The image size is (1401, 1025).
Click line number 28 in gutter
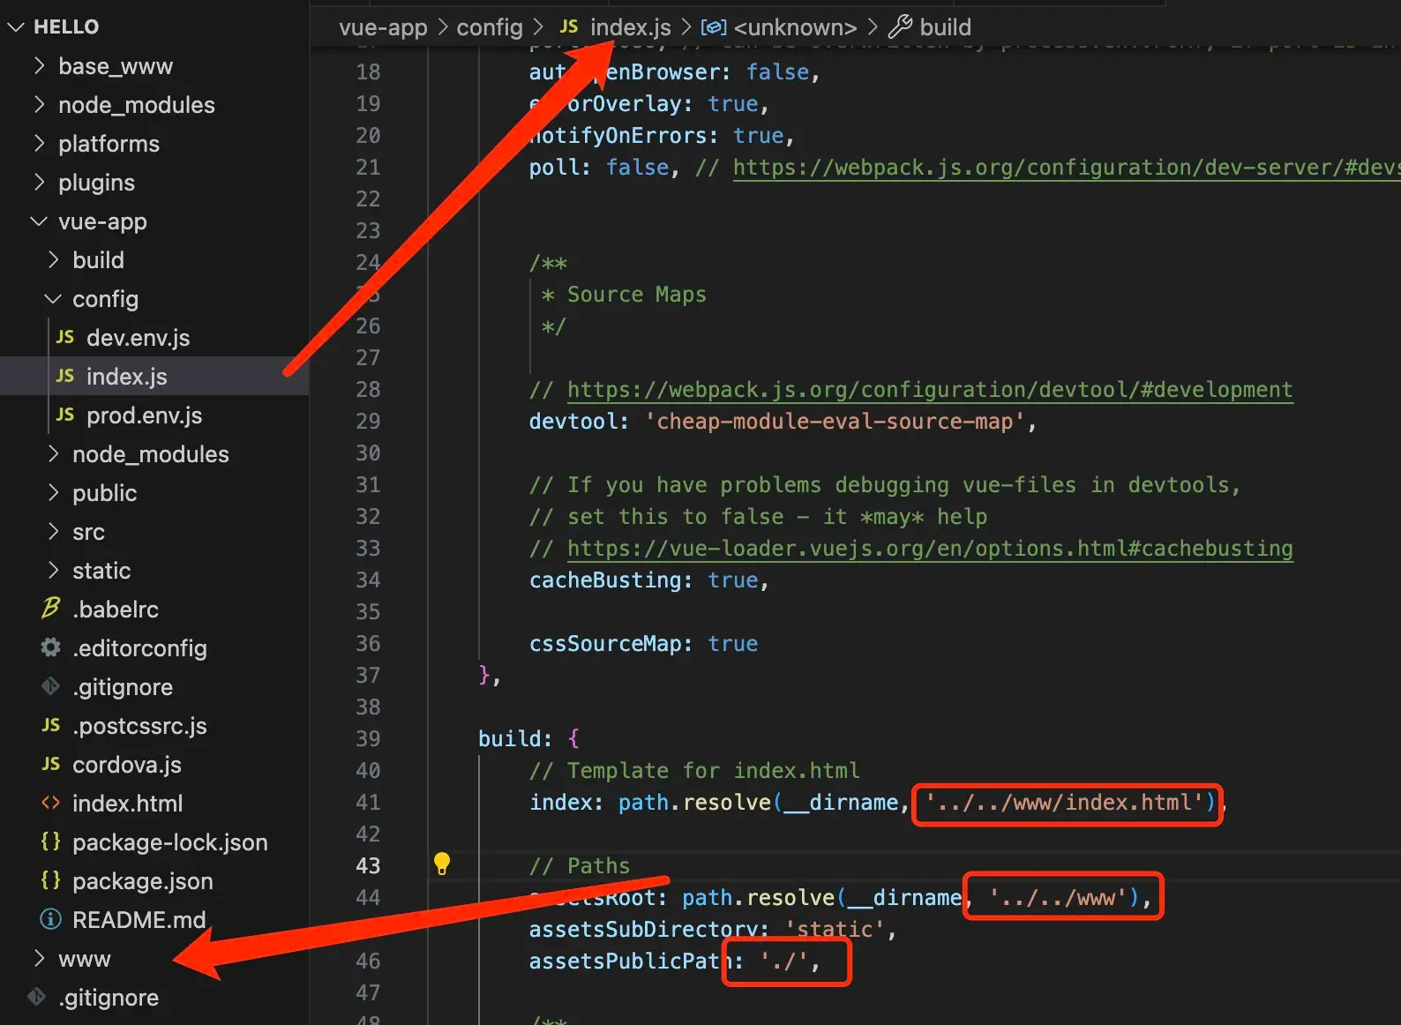[x=368, y=389]
